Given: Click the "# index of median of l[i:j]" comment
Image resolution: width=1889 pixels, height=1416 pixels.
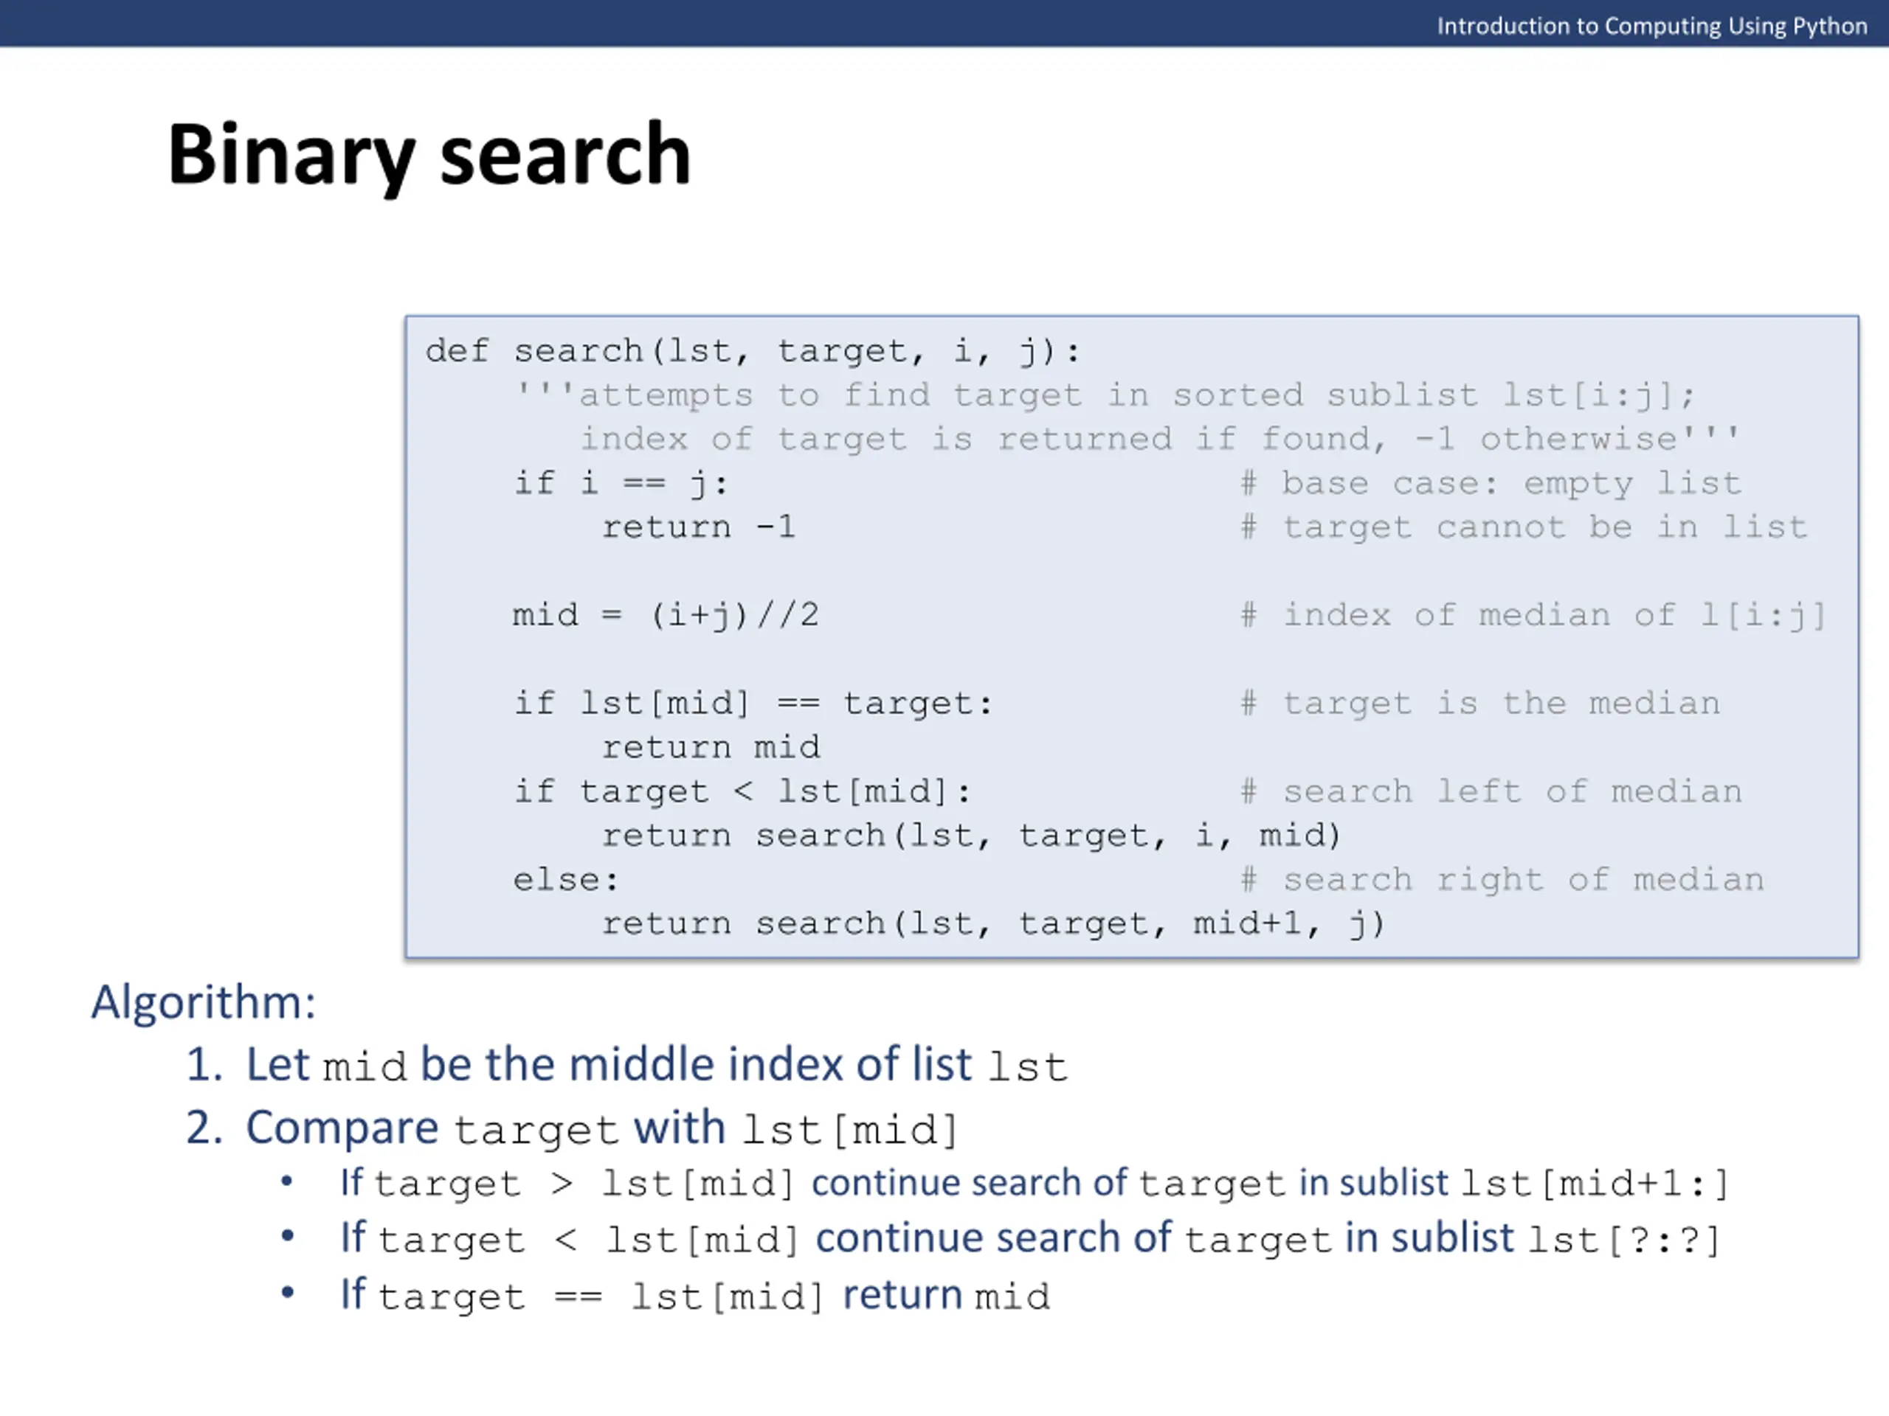Looking at the screenshot, I should click(1533, 615).
